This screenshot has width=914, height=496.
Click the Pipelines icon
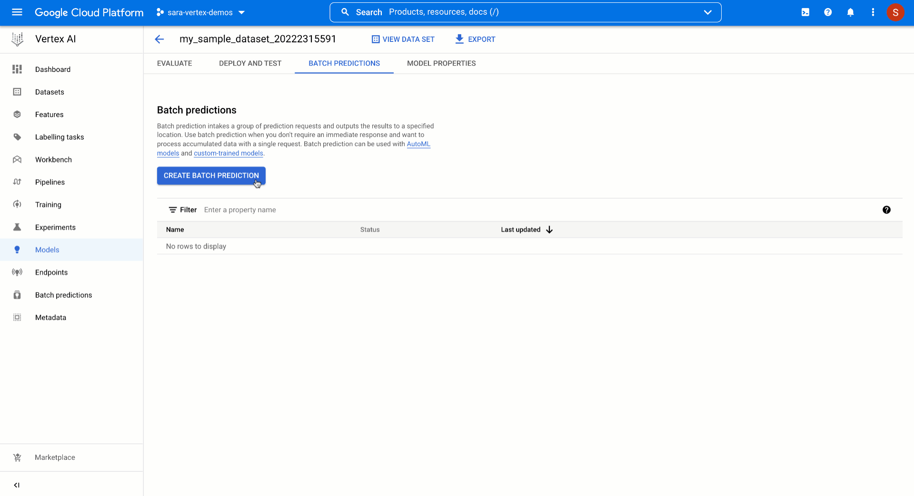pos(17,182)
